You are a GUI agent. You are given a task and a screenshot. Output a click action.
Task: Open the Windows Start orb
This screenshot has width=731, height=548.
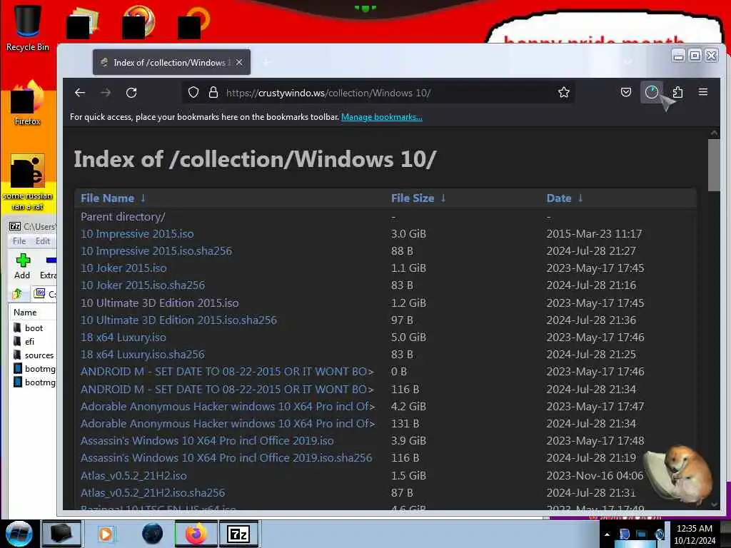tap(19, 534)
